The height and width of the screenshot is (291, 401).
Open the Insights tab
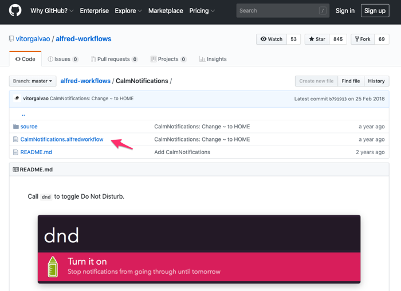(213, 59)
